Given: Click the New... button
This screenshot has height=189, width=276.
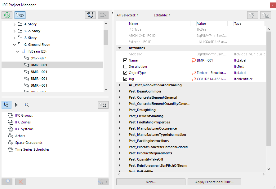Looking at the screenshot, I should click(x=151, y=182).
